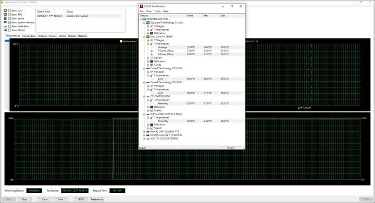Screen dimensions: 375x203
Task: Click the Stress CPU chip icon in AIDA64
Action: point(5,10)
